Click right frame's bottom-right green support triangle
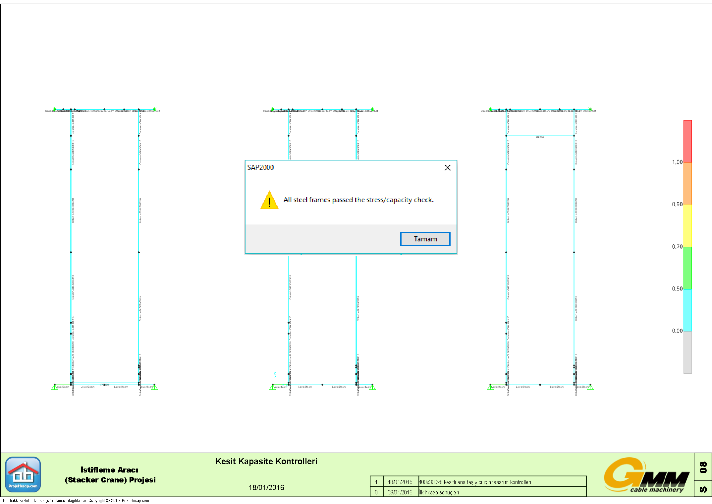Screen dimensions: 712x504 590,387
